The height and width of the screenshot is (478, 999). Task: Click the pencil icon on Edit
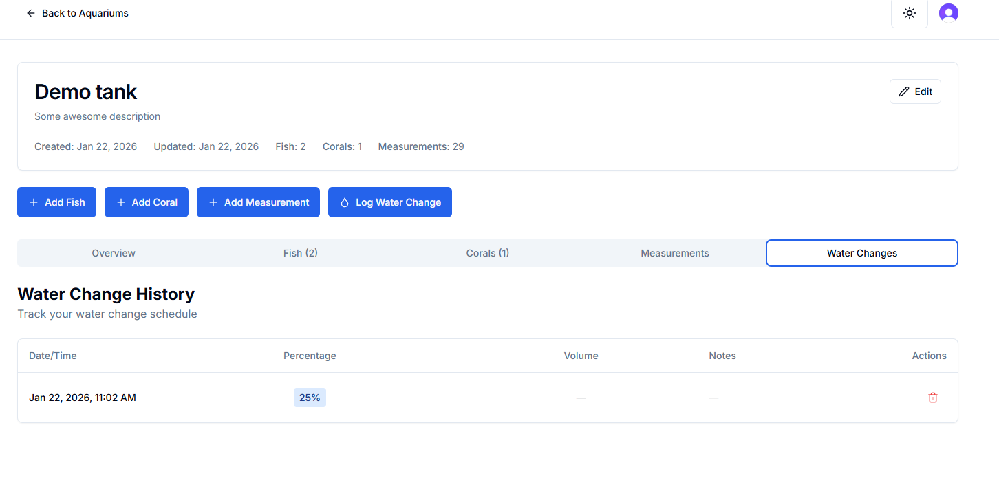[x=904, y=91]
